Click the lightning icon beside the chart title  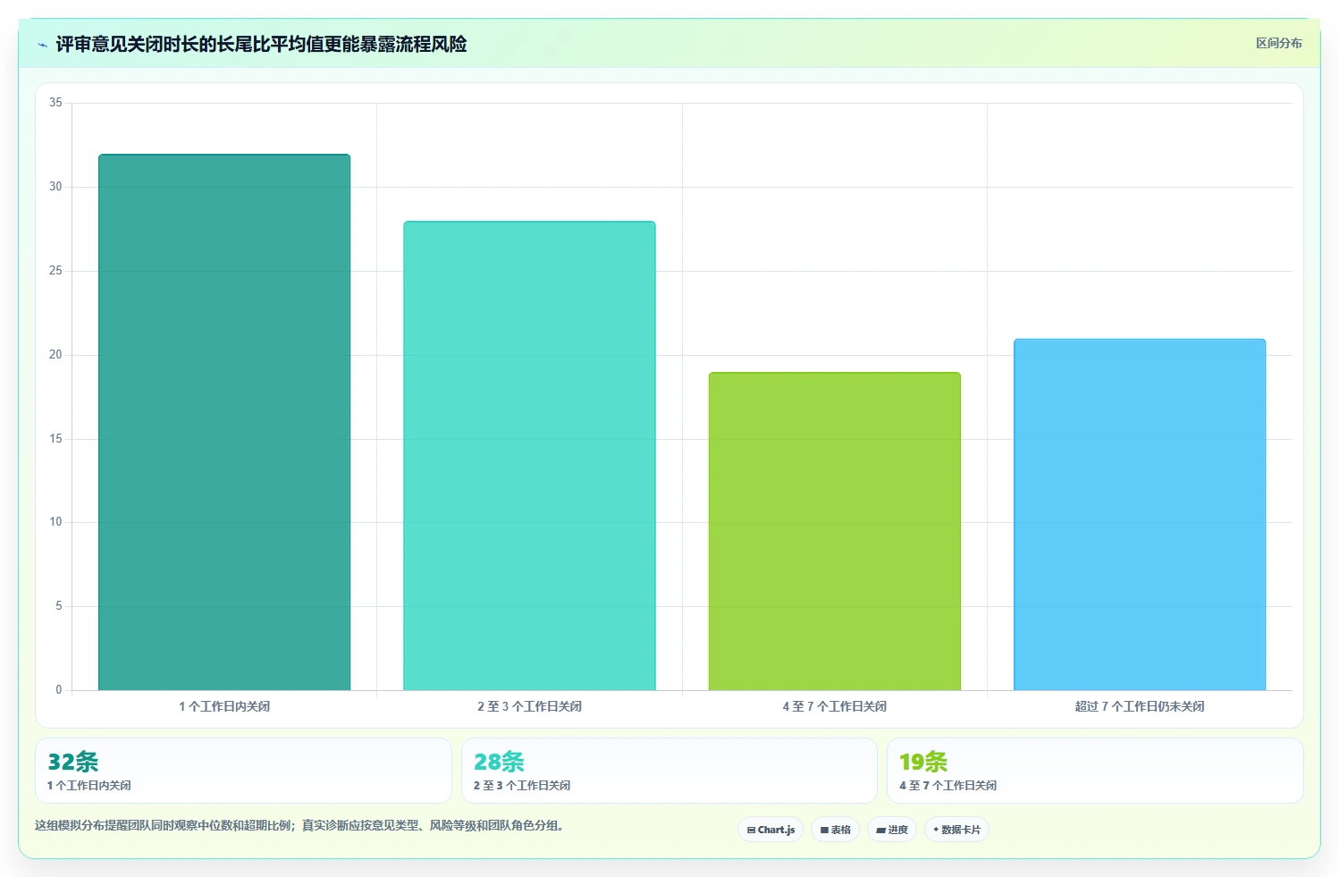(42, 45)
